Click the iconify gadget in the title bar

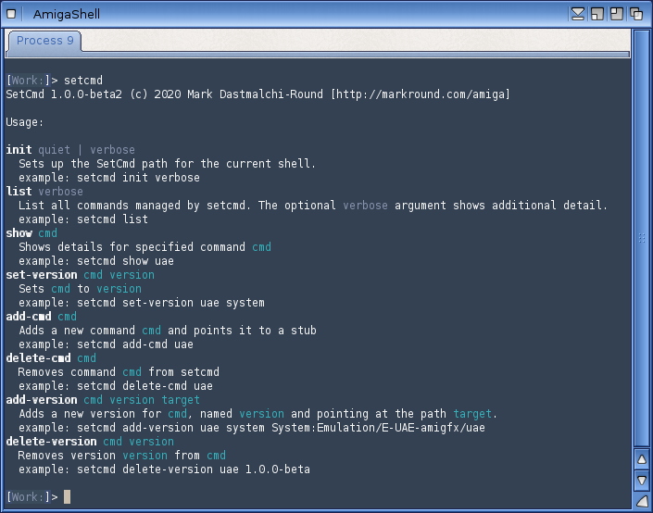(578, 14)
